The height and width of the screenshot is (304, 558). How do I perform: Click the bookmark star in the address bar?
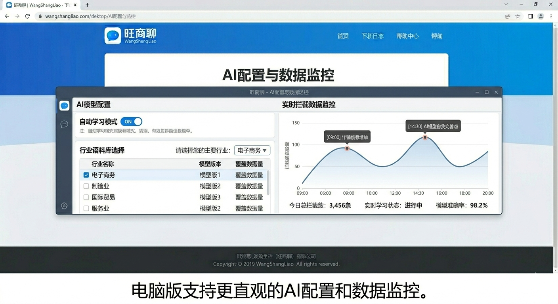518,16
